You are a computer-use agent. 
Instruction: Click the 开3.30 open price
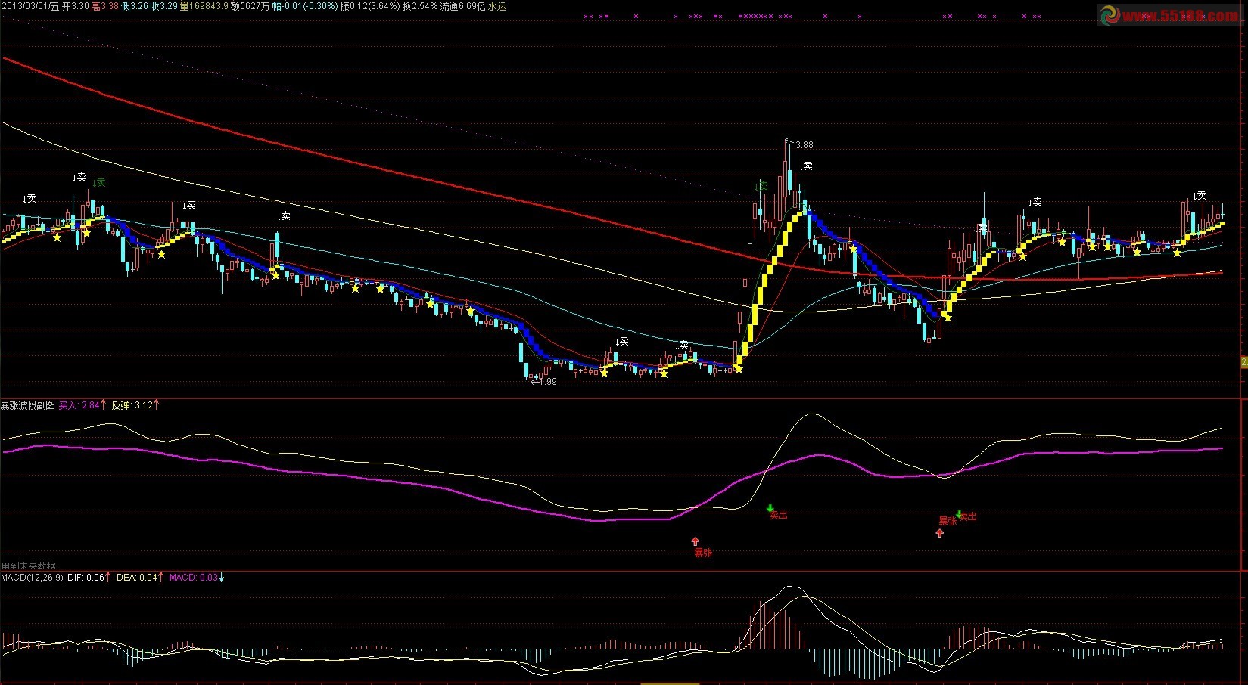pos(75,6)
